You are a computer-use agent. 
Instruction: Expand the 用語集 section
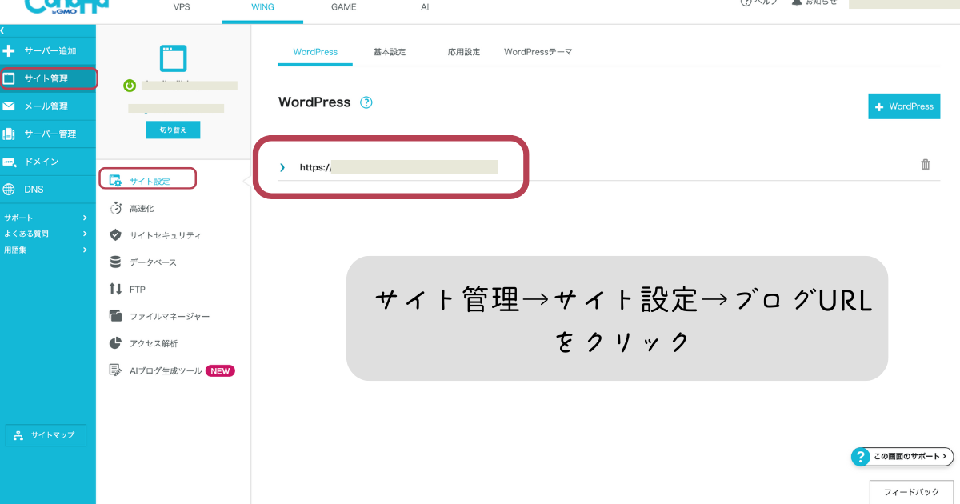(x=46, y=250)
